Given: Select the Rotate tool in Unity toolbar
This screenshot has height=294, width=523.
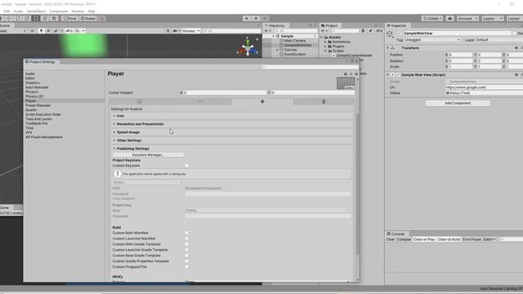Looking at the screenshot, I should (18, 18).
